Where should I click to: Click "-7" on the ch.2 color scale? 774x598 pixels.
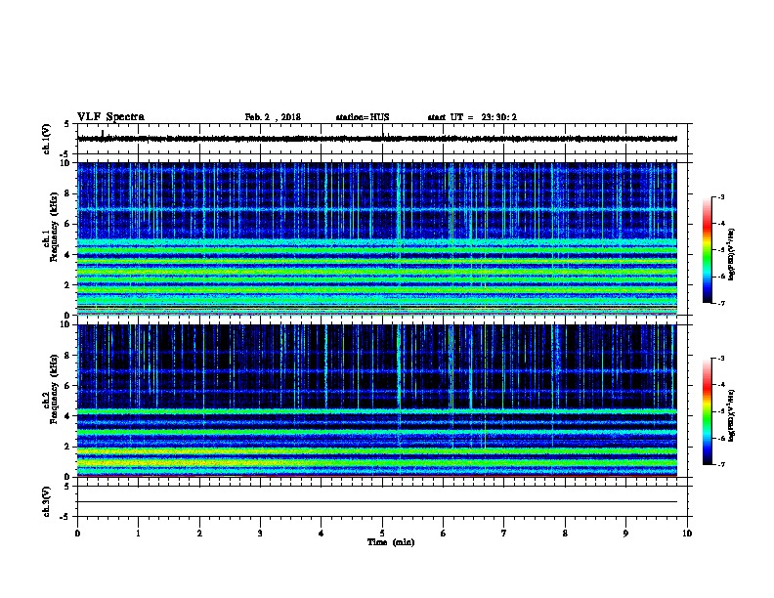pyautogui.click(x=720, y=464)
